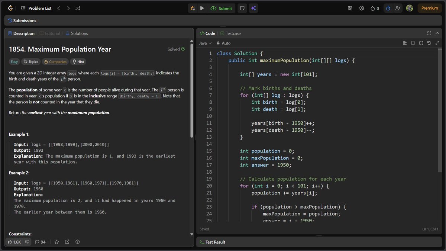Show the Hint
The width and height of the screenshot is (446, 251).
[78, 62]
